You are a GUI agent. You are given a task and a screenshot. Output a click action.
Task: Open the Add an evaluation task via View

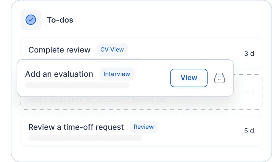coord(189,78)
